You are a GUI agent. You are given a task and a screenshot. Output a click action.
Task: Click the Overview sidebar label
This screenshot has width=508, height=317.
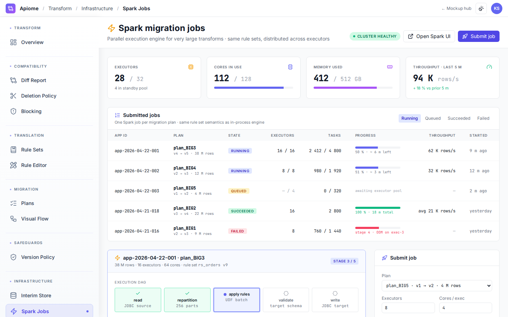32,42
